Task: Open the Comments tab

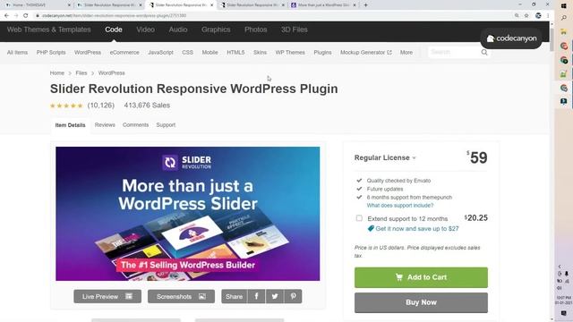Action: 135,125
